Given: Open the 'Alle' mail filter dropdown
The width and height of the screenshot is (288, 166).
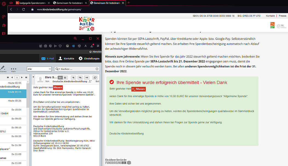Looking at the screenshot, I should (39, 69).
